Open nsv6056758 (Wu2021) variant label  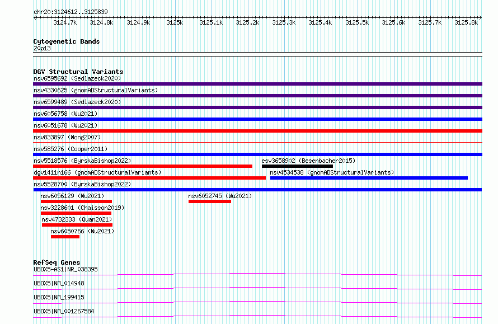[65, 114]
